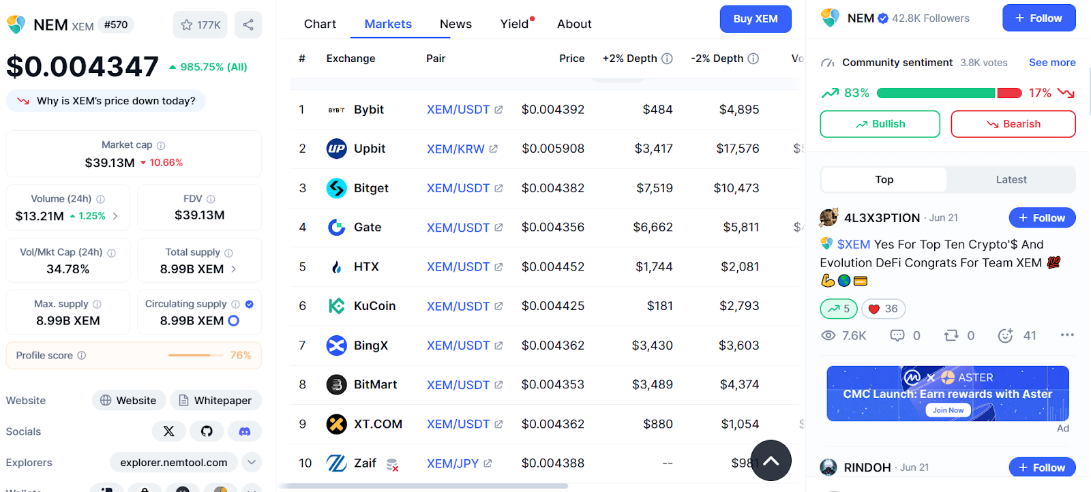Click Total supply info icon
The image size is (1091, 492).
228,253
